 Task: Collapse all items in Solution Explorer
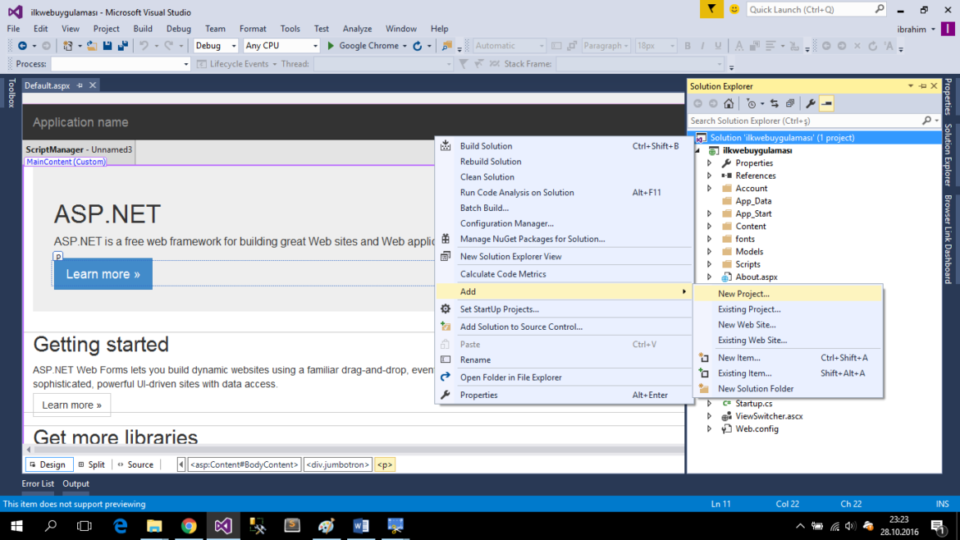789,103
